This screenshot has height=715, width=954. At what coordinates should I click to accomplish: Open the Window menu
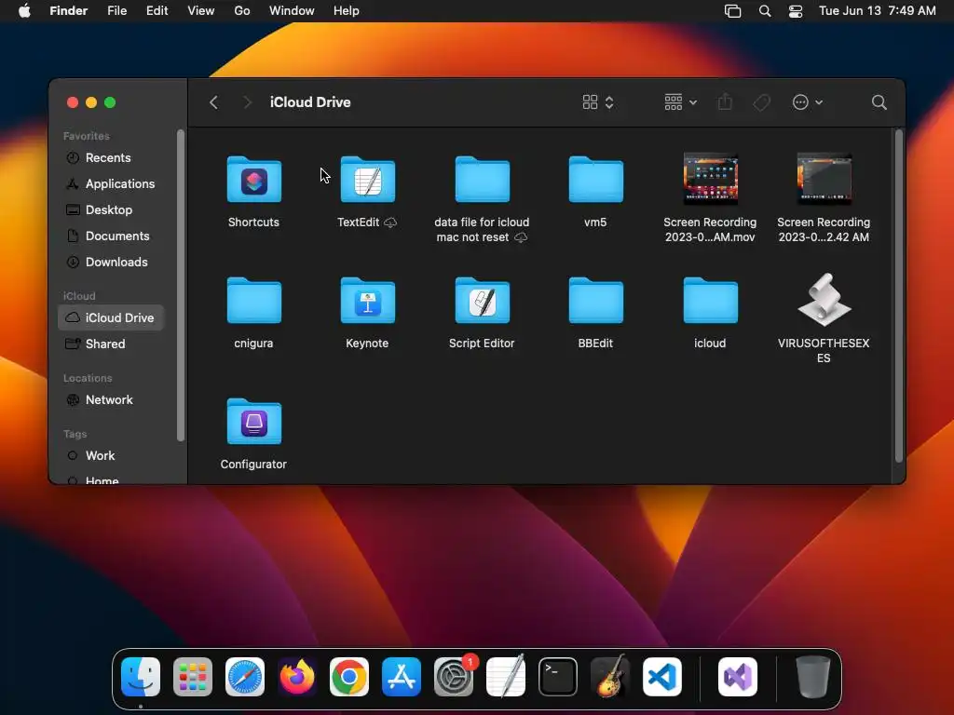coord(292,11)
